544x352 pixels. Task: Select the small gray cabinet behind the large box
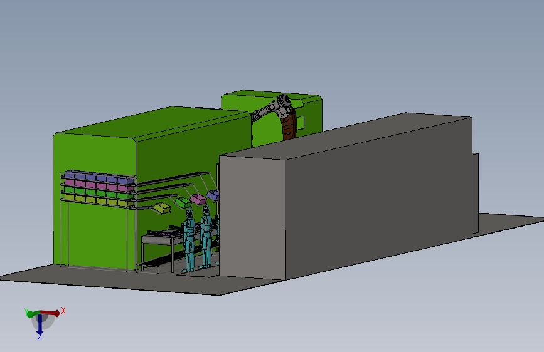point(476,194)
